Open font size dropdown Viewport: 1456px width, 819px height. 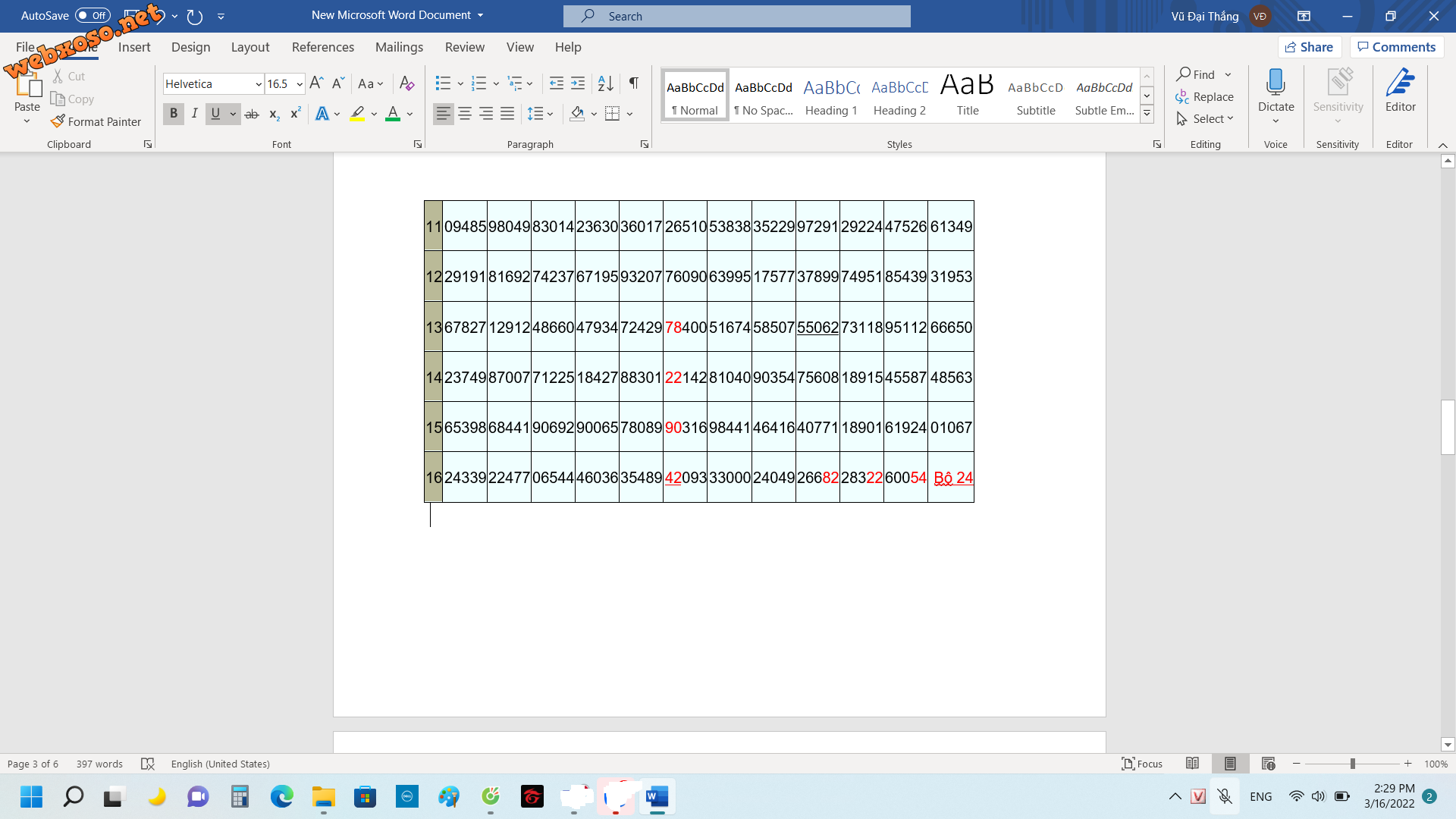coord(300,84)
